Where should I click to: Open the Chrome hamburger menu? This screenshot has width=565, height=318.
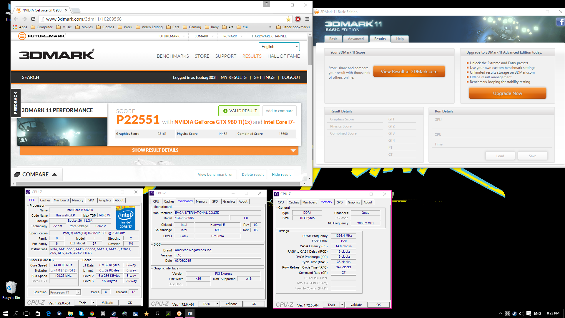[x=307, y=19]
